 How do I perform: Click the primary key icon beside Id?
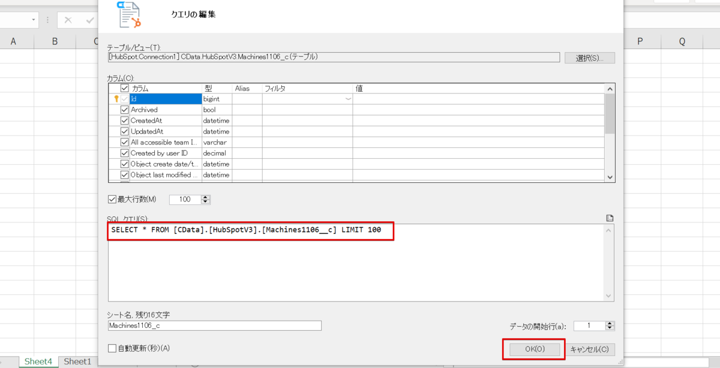tap(116, 99)
